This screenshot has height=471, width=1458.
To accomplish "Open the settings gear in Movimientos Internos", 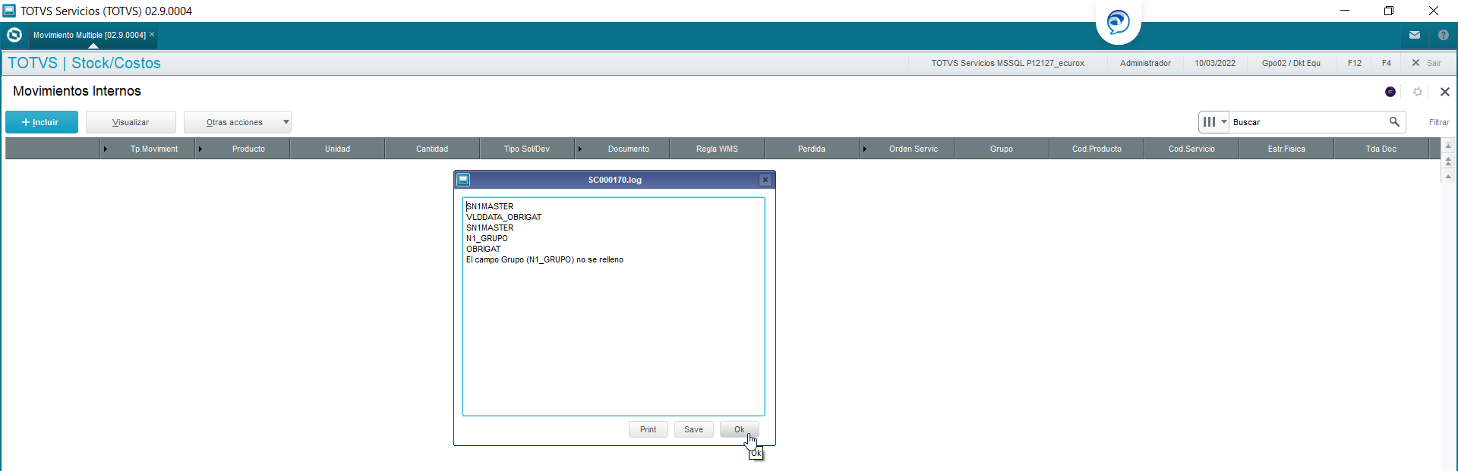I will tap(1418, 92).
